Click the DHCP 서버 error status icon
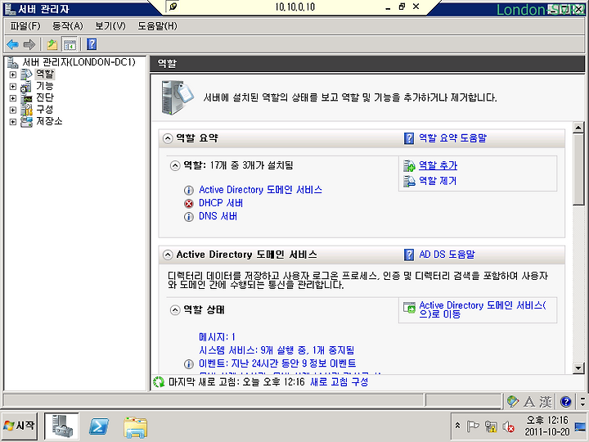589x442 pixels. pos(189,203)
